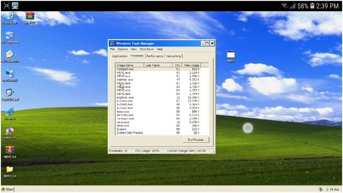Select the MEMZ.exe row using 1,744 K
This screenshot has height=193, width=343.
pyautogui.click(x=162, y=94)
